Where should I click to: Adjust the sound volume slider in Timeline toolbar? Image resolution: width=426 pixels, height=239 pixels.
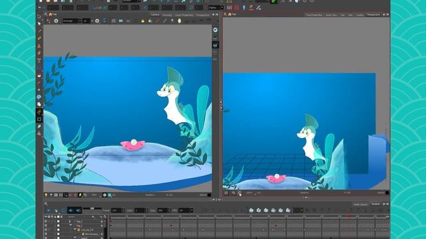click(92, 209)
